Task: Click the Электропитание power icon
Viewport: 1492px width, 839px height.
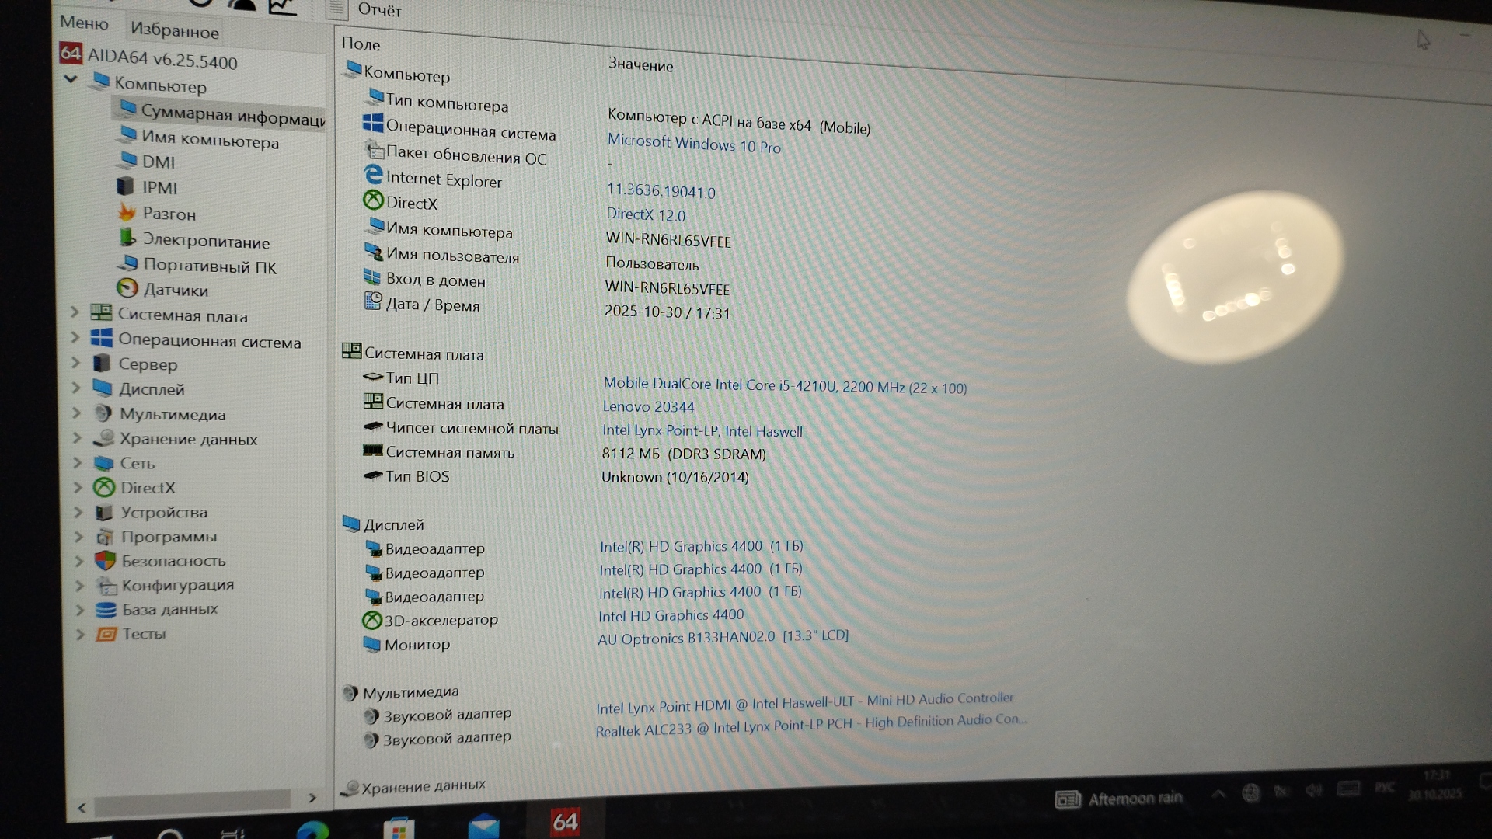Action: pyautogui.click(x=127, y=237)
